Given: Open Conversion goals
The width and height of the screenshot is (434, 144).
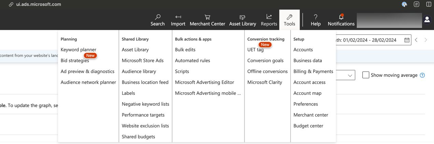Looking at the screenshot, I should tap(265, 61).
